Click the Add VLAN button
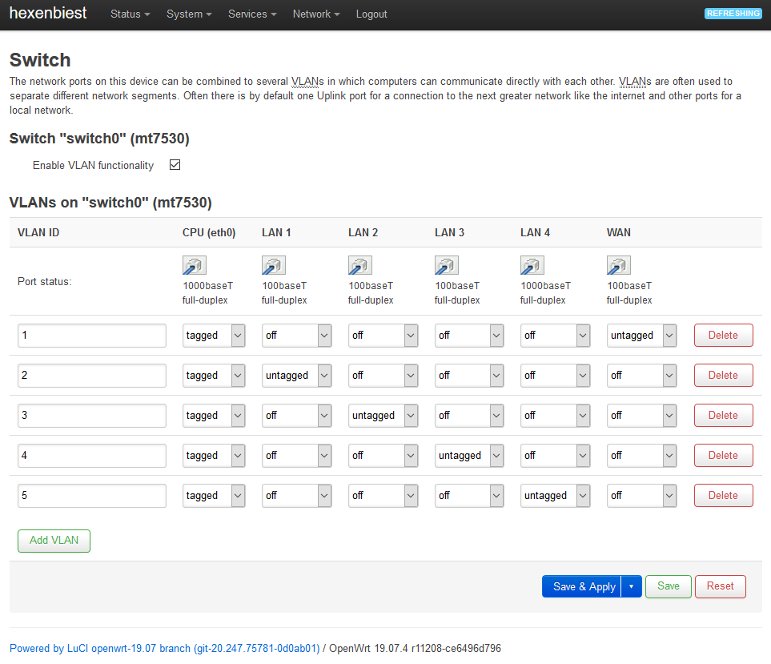 [54, 541]
